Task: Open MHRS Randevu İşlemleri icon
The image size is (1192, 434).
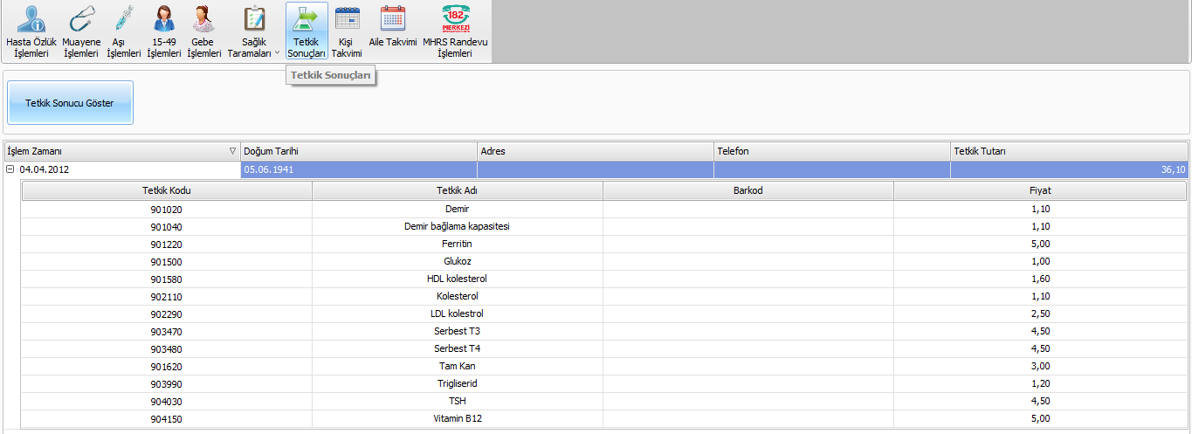Action: pos(455,19)
